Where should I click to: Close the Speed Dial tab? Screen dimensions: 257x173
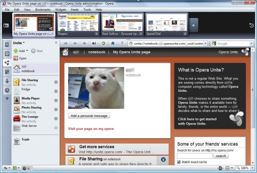click(185, 34)
